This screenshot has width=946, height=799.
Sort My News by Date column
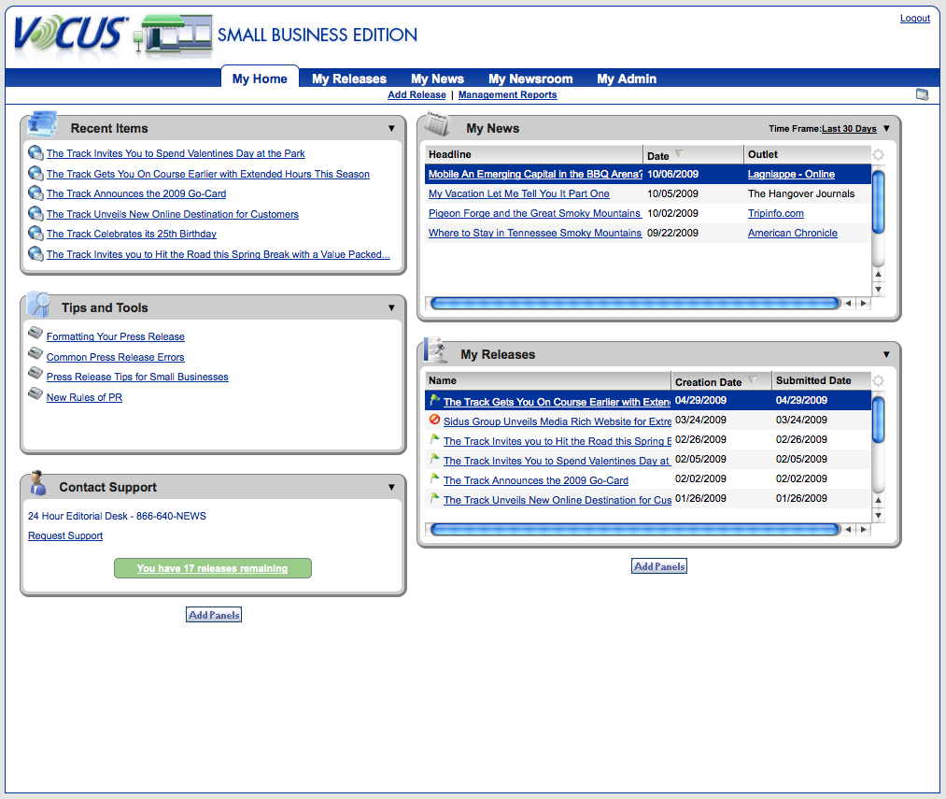[693, 154]
